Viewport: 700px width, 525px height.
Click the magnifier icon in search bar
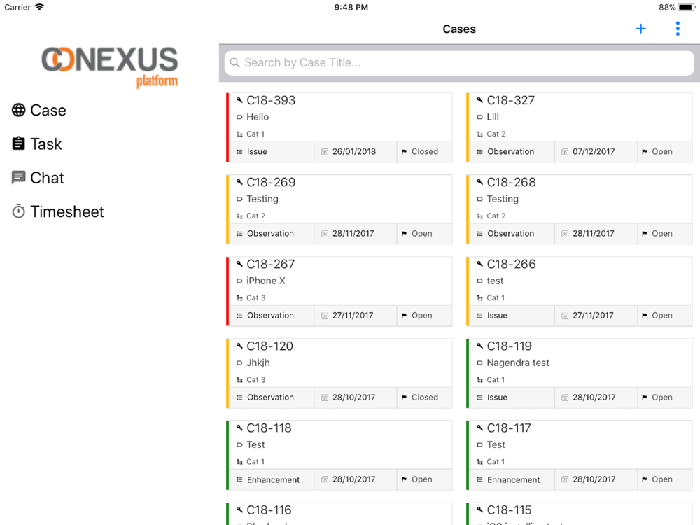(235, 63)
